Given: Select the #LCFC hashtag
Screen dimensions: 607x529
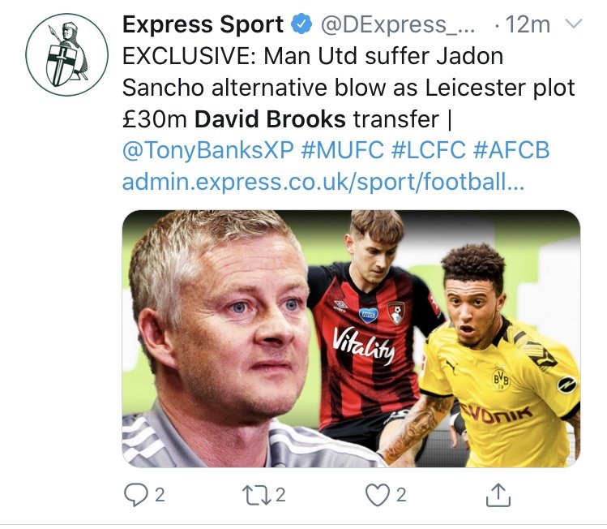Looking at the screenshot, I should click(x=429, y=149).
